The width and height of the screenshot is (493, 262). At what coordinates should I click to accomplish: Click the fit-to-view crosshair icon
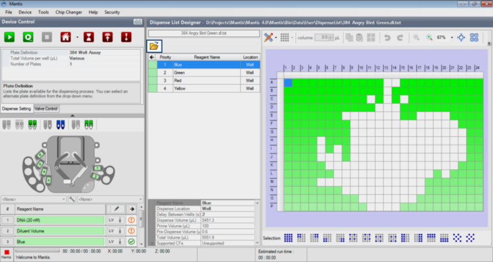(x=461, y=38)
